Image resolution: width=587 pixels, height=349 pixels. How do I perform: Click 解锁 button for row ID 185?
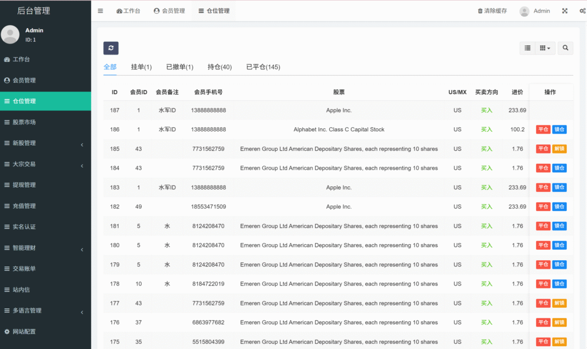tap(559, 149)
